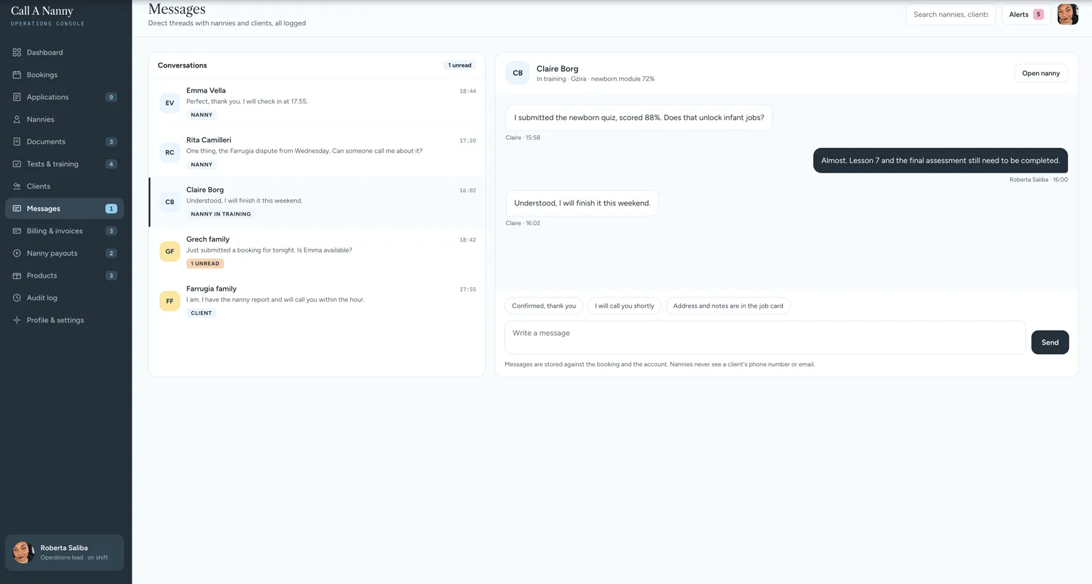Click the Messages icon in sidebar
The image size is (1092, 584).
(17, 209)
